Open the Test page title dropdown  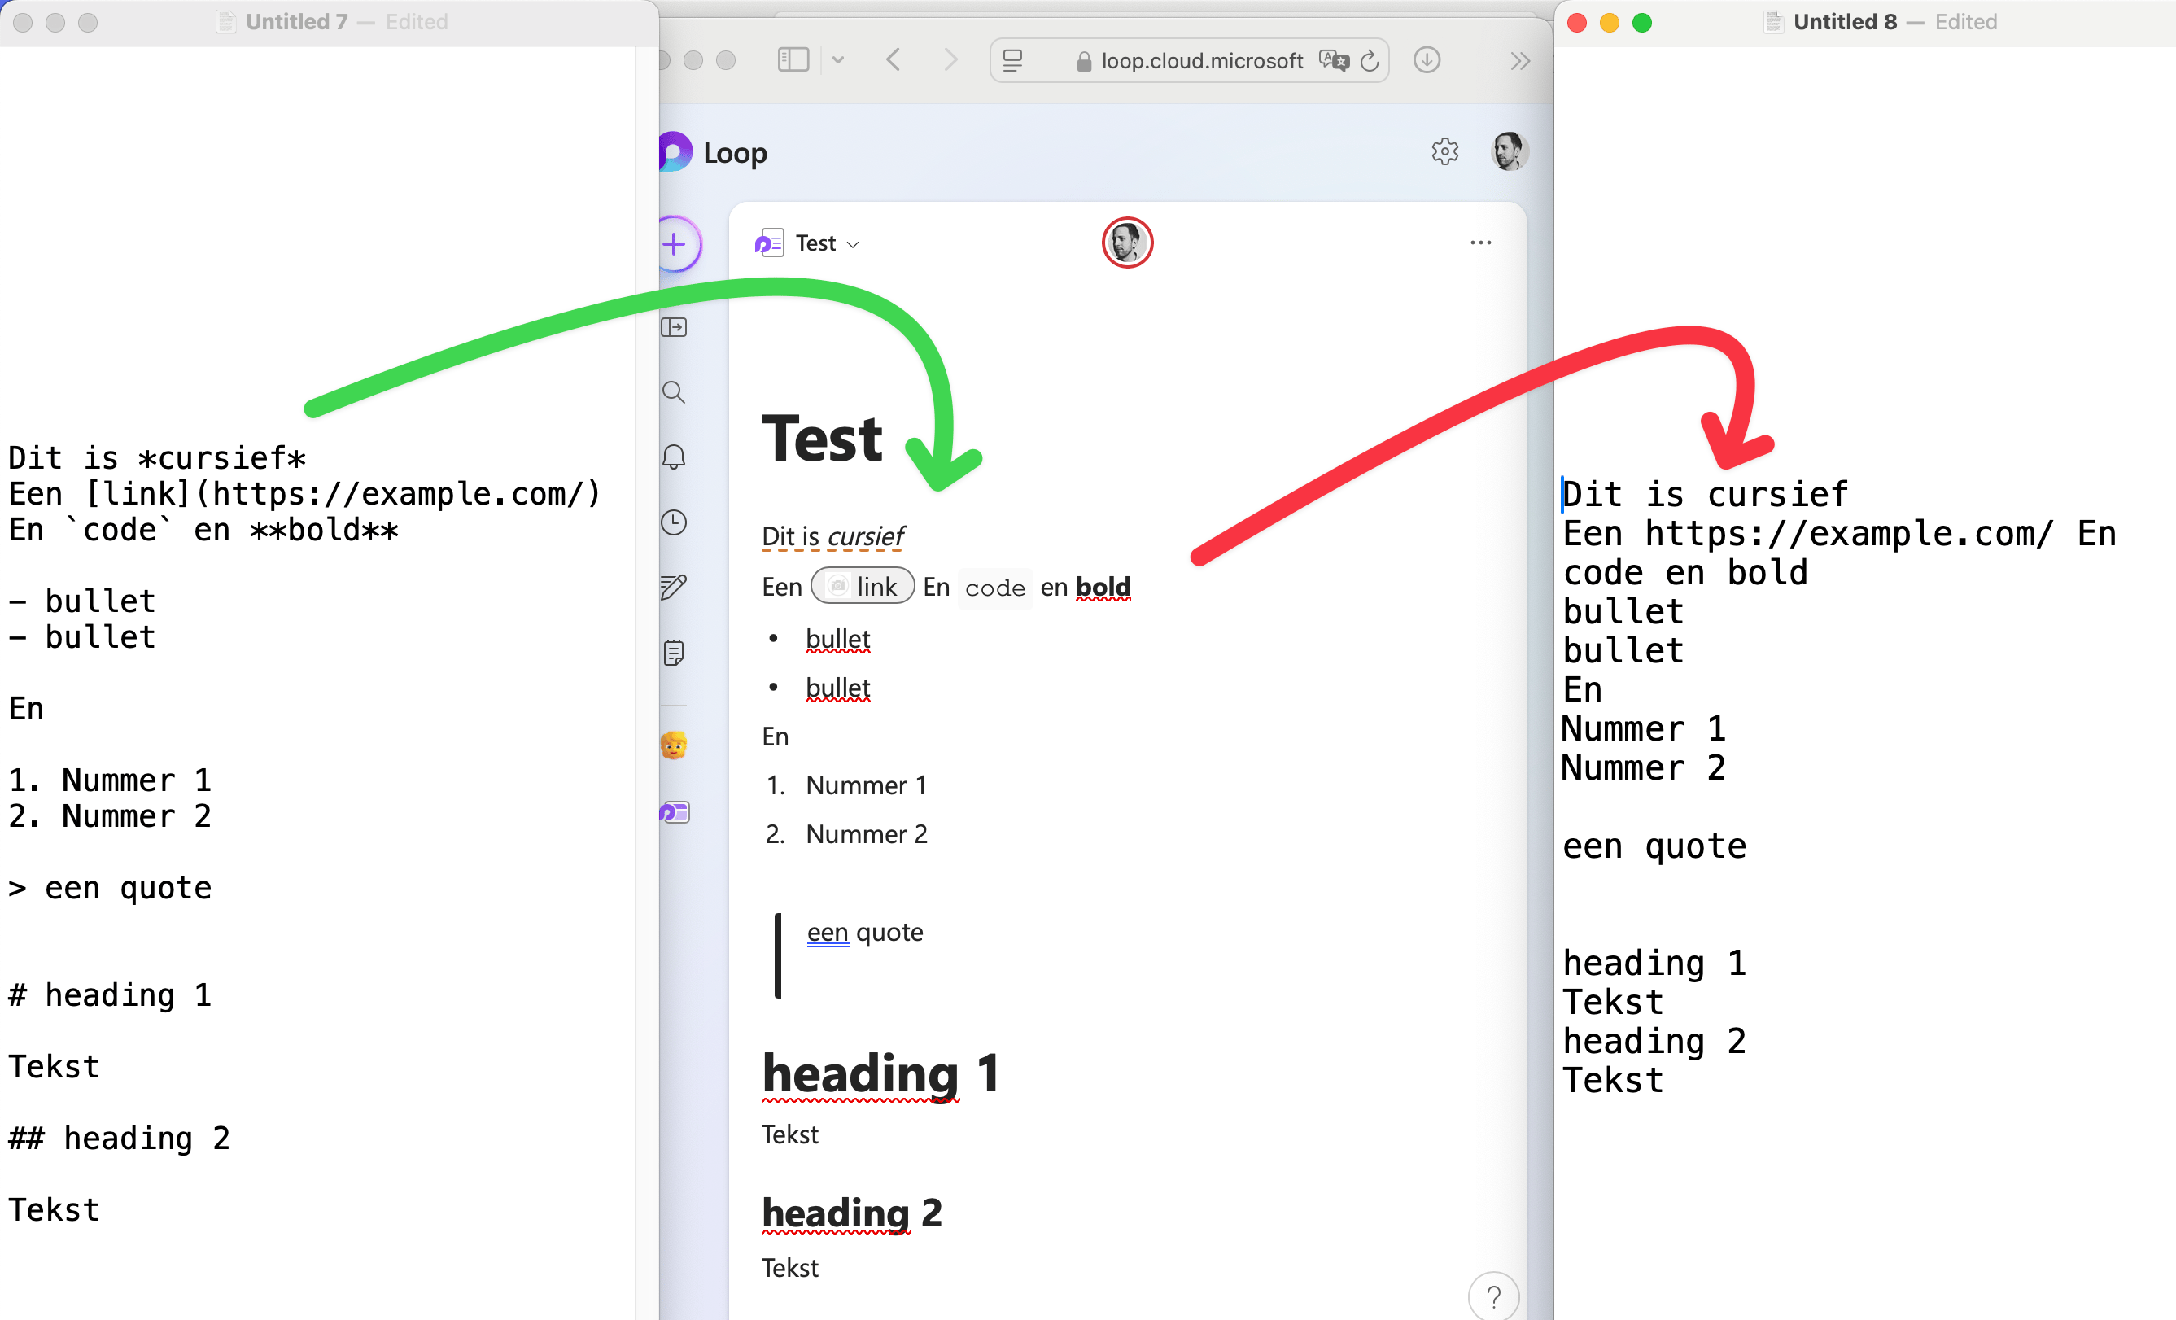[x=828, y=243]
